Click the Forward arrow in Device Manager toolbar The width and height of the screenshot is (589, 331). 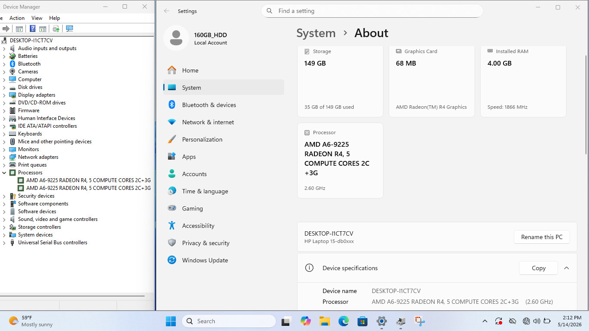[x=6, y=29]
